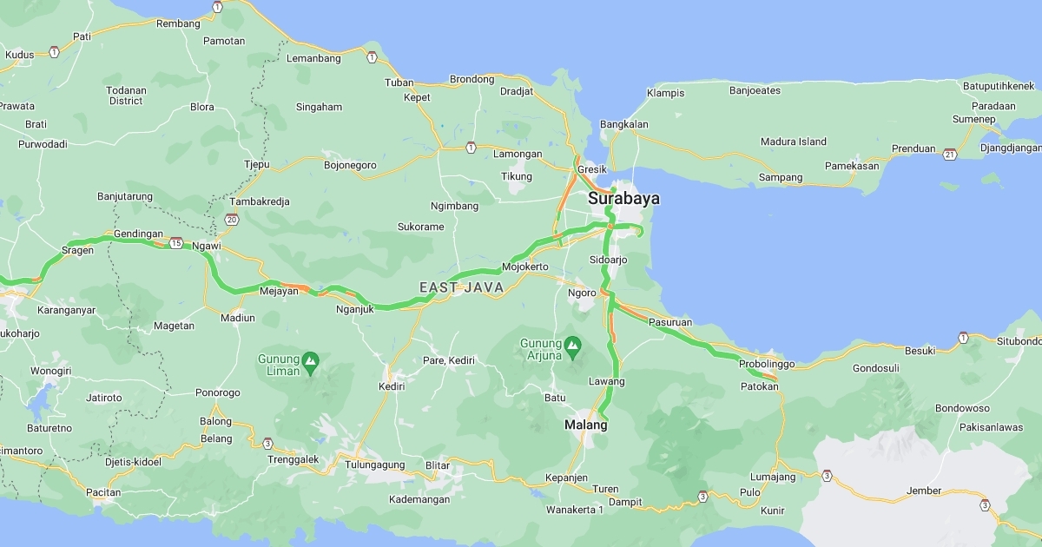Click route 3 shield near Trenggalek
Screen dimensions: 1042x547
tap(267, 443)
